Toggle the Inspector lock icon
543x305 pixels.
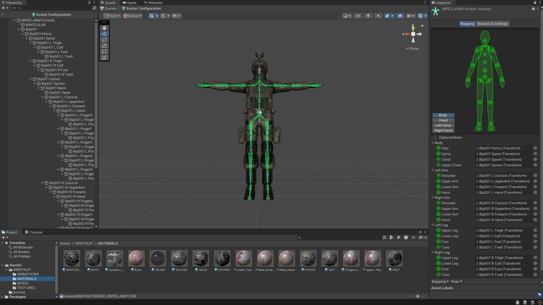point(535,3)
